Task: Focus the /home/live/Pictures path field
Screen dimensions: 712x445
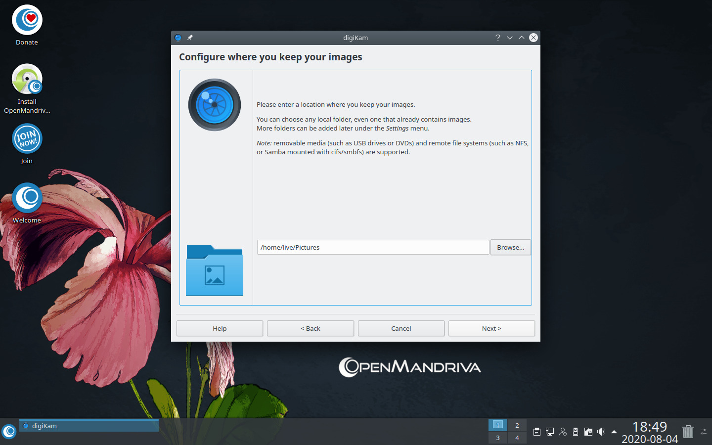Action: 373,247
